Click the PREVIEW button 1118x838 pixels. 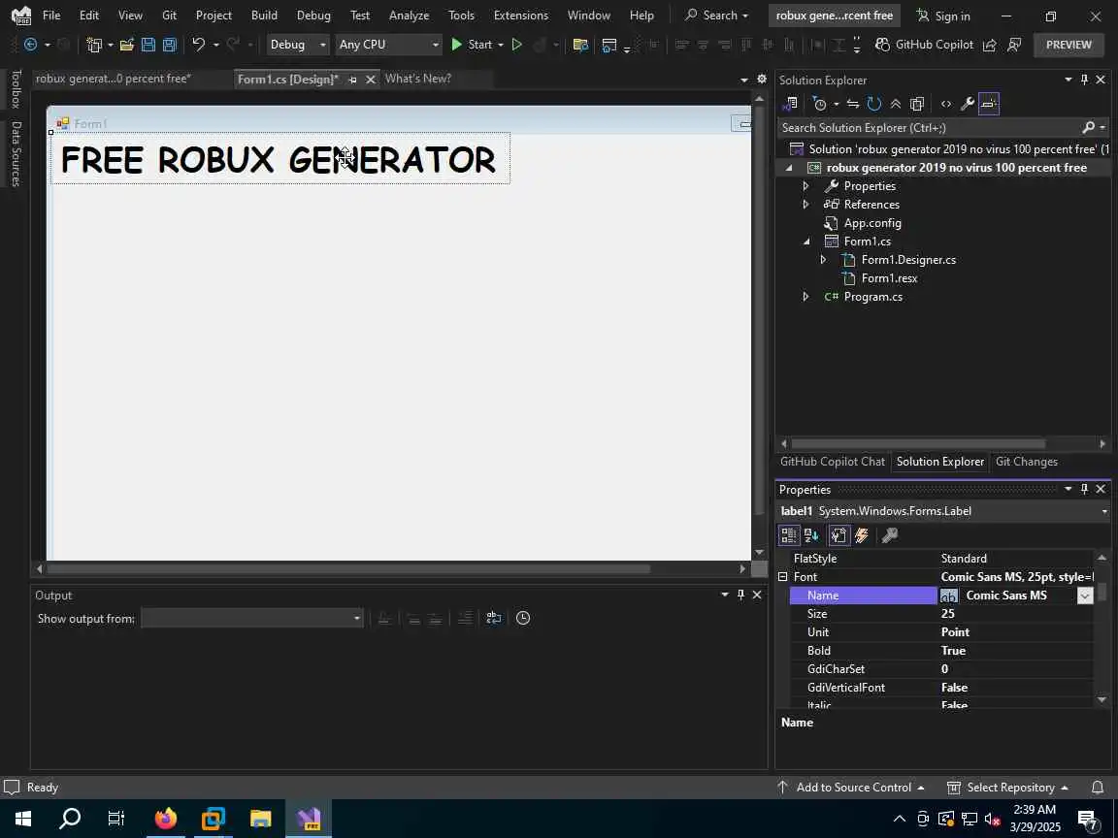pyautogui.click(x=1069, y=45)
